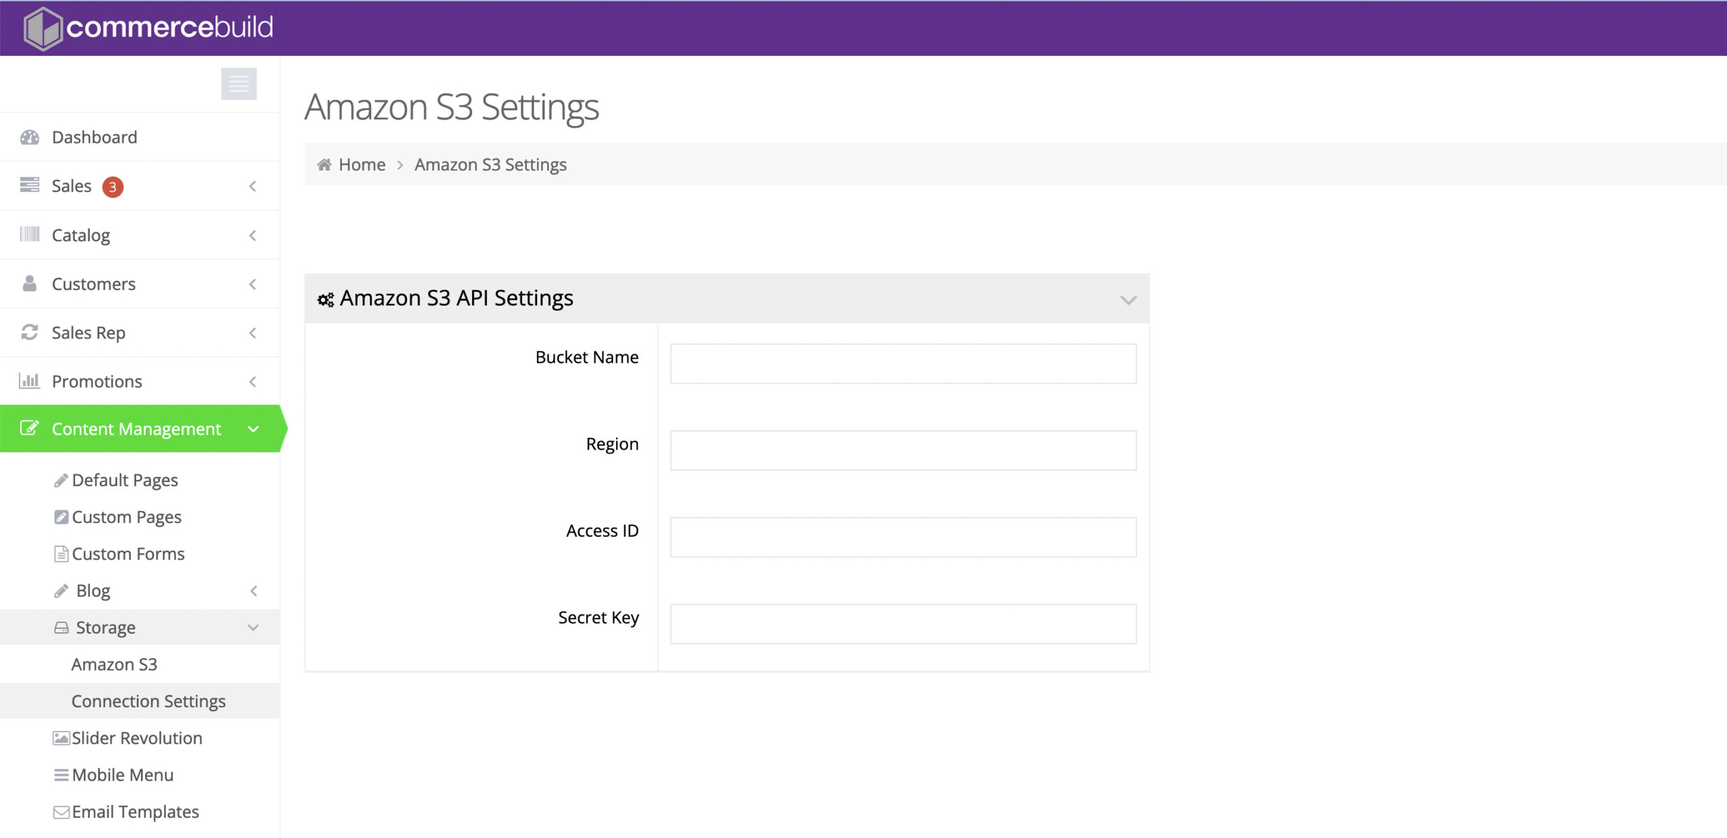This screenshot has height=838, width=1727.
Task: Click the Default Pages pencil icon
Action: [61, 480]
